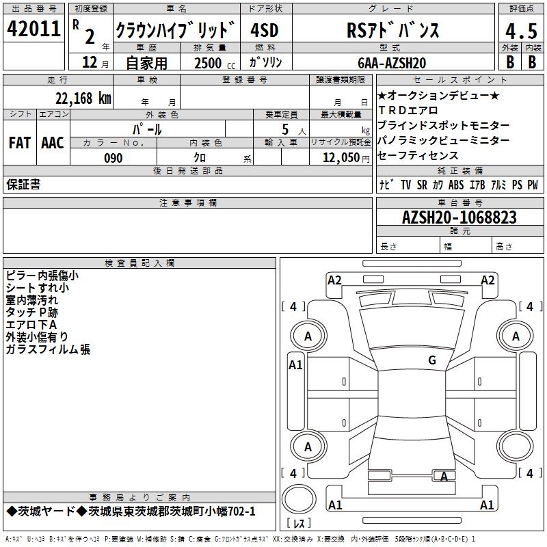Click chassis number AZSH20-1068823
This screenshot has width=547, height=547.
pos(459,217)
